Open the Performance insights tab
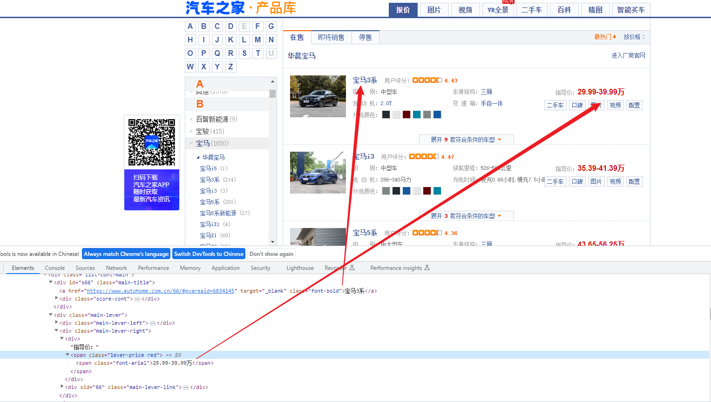Screen dimensions: 711x402 click(400, 268)
